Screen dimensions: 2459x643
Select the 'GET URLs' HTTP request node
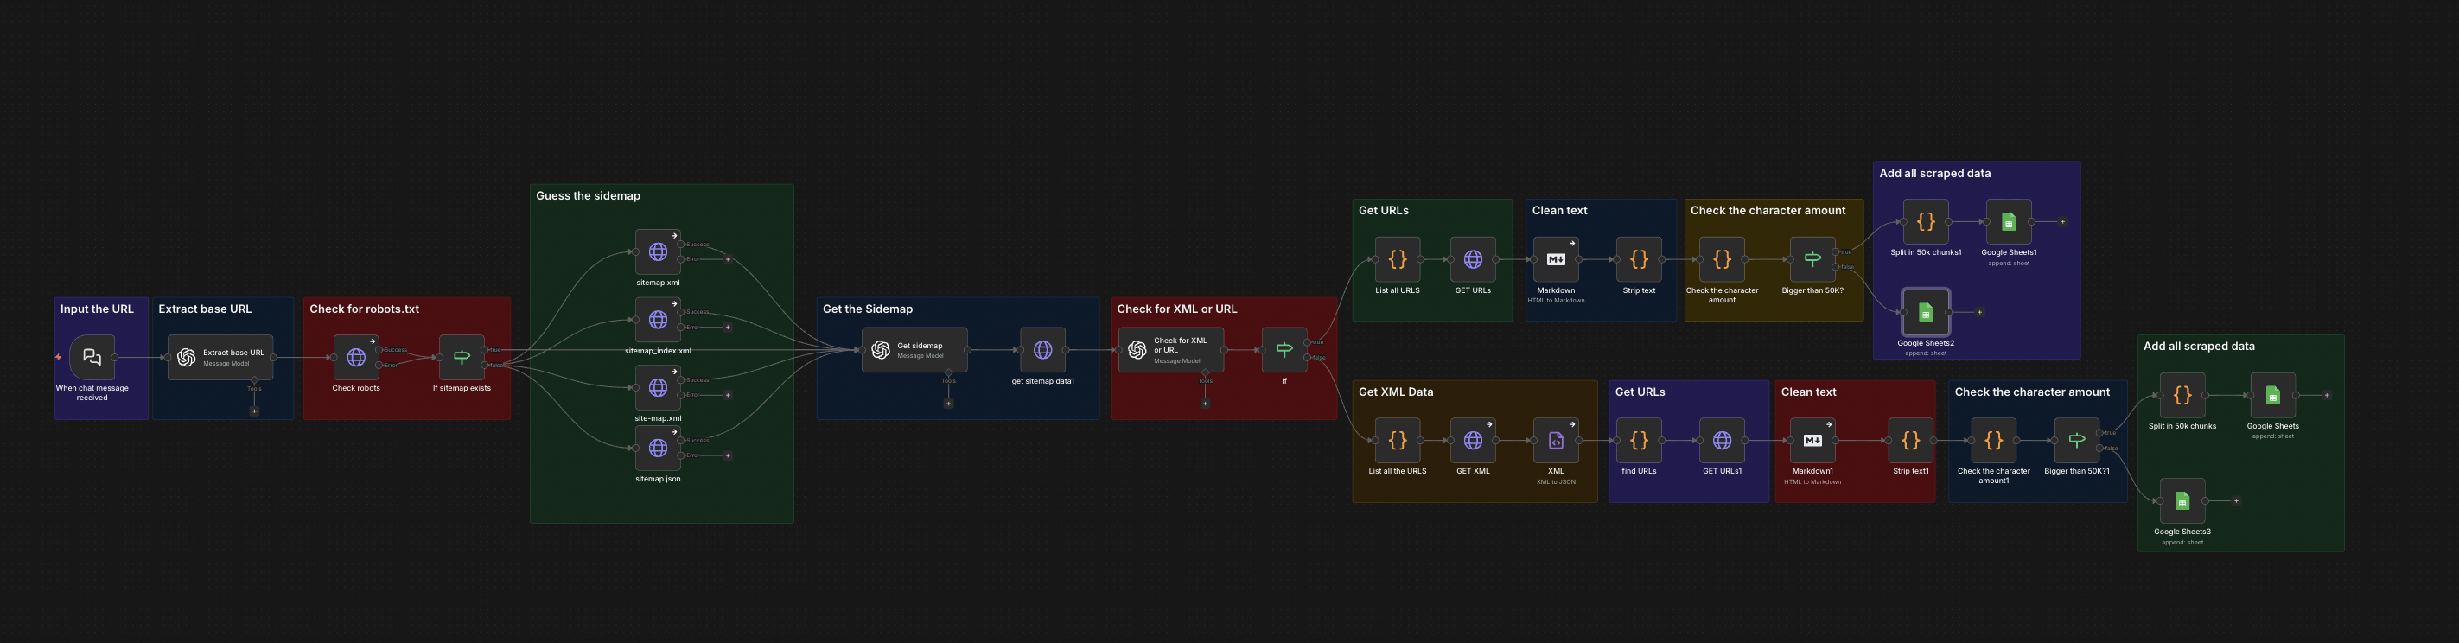point(1473,259)
